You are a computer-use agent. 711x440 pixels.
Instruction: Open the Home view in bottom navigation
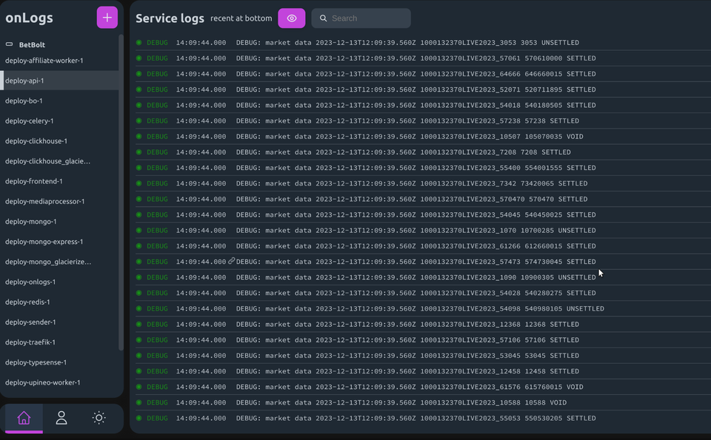[23, 418]
